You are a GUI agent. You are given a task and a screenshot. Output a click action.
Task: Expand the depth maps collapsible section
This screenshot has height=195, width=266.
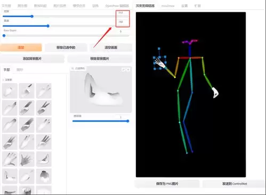pos(7,80)
